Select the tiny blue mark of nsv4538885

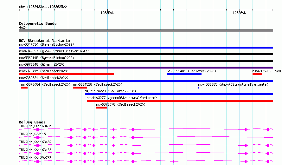(199, 88)
